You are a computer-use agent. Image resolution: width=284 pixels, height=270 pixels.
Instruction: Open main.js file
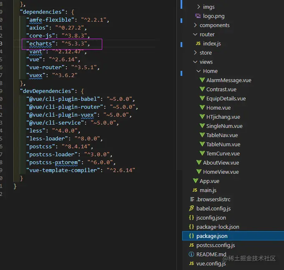(208, 190)
